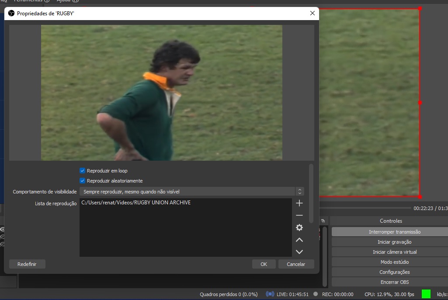The height and width of the screenshot is (300, 448).
Task: Click Cancelar in the properties dialog
Action: (296, 264)
